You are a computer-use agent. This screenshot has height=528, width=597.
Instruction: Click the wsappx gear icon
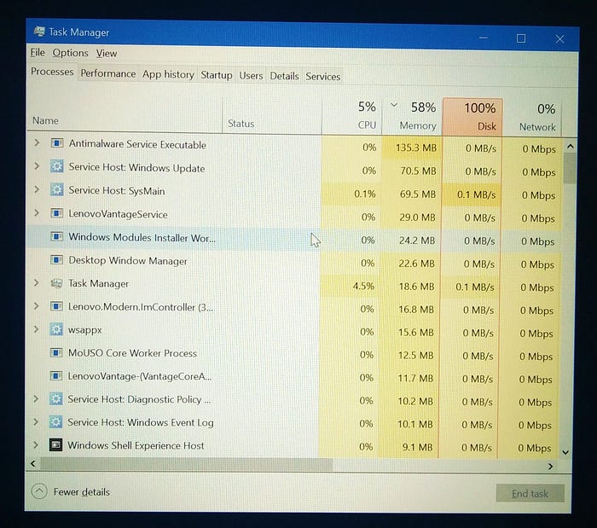[x=56, y=329]
